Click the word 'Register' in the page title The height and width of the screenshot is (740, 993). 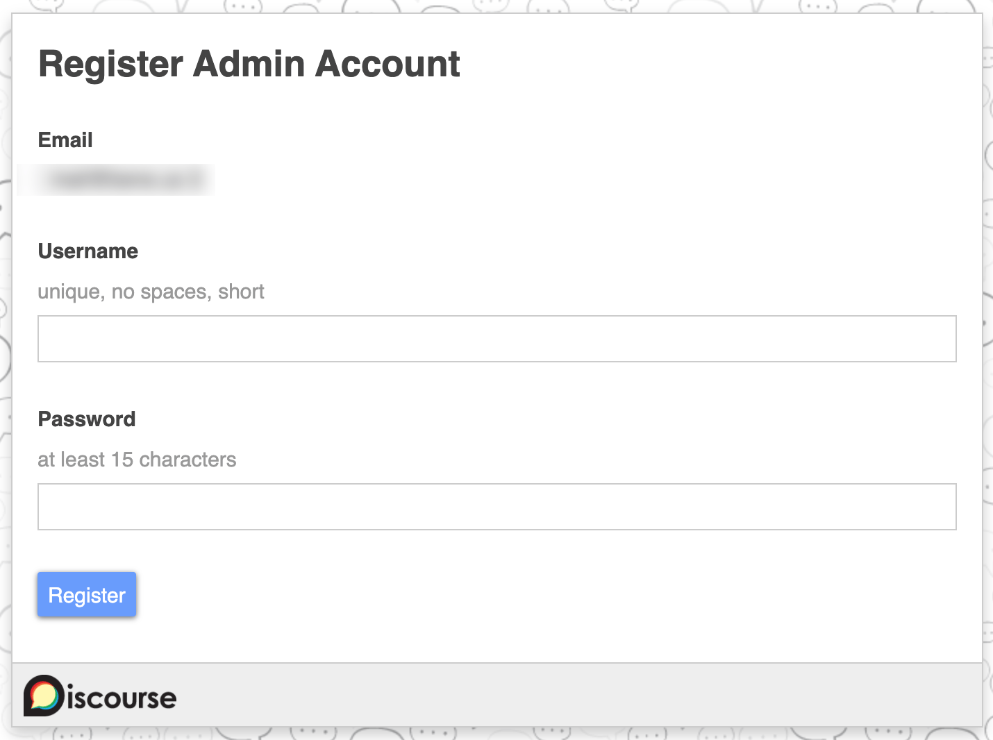pyautogui.click(x=111, y=65)
